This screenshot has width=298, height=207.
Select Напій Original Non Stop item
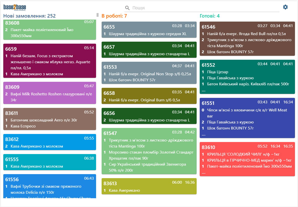click(150, 74)
